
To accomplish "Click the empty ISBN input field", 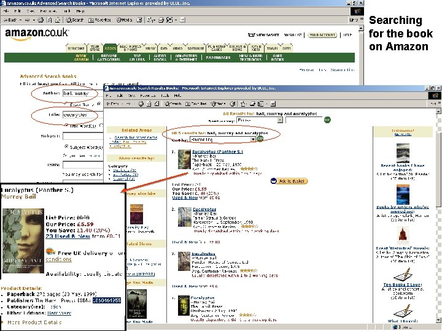I will pyautogui.click(x=83, y=165).
